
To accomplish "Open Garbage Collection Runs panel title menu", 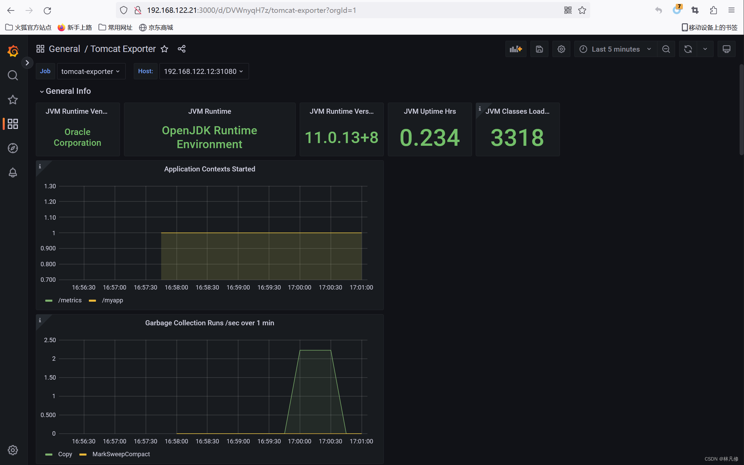I will [209, 323].
